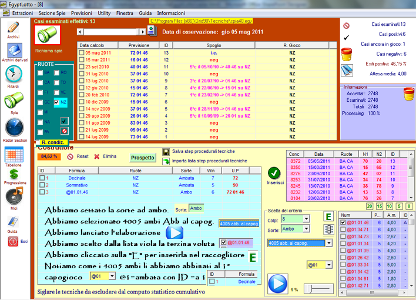Click the Reset prohibition icon

pos(70,157)
